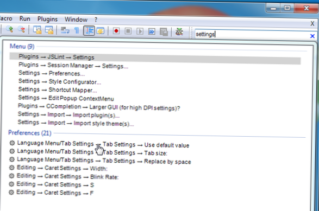Click the ABC spell-check toolbar icon
Image resolution: width=319 pixels, height=211 pixels.
[x=179, y=31]
